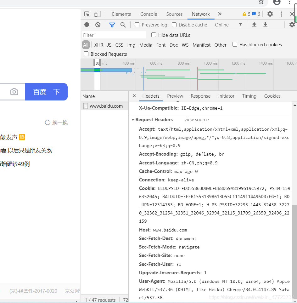
Task: Open the browser profile avatar
Action: (x=277, y=2)
